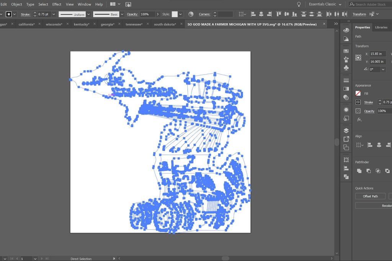Click the Search Adobe Stock field
Screen dimensions: 392x261
370,4
